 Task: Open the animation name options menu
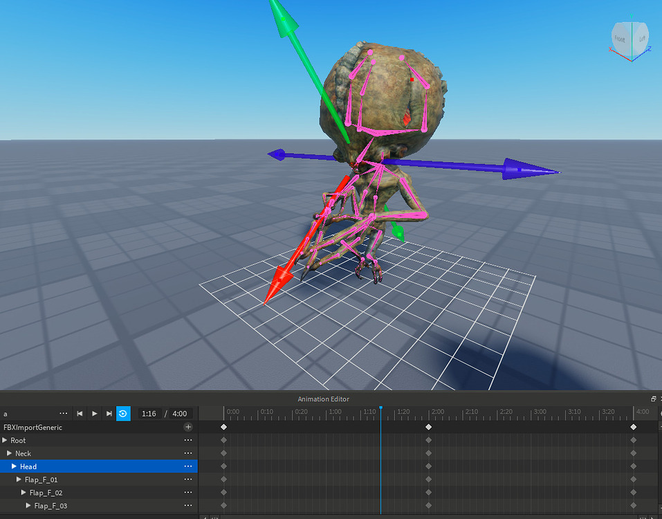(x=64, y=413)
